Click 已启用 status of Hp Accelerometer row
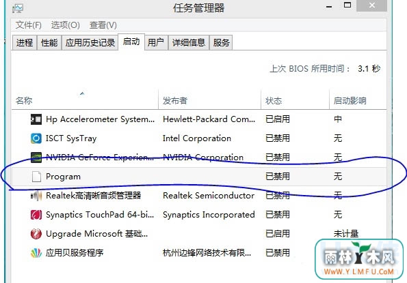This screenshot has height=283, width=407. click(x=278, y=119)
